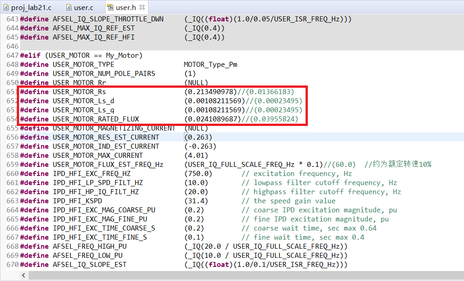Click AFSEL_FREQ_LOW_PU macro name

point(87,256)
